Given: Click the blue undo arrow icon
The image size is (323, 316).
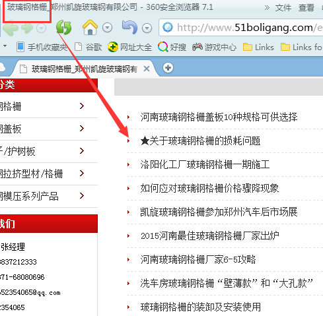Looking at the screenshot, I should (x=130, y=27).
